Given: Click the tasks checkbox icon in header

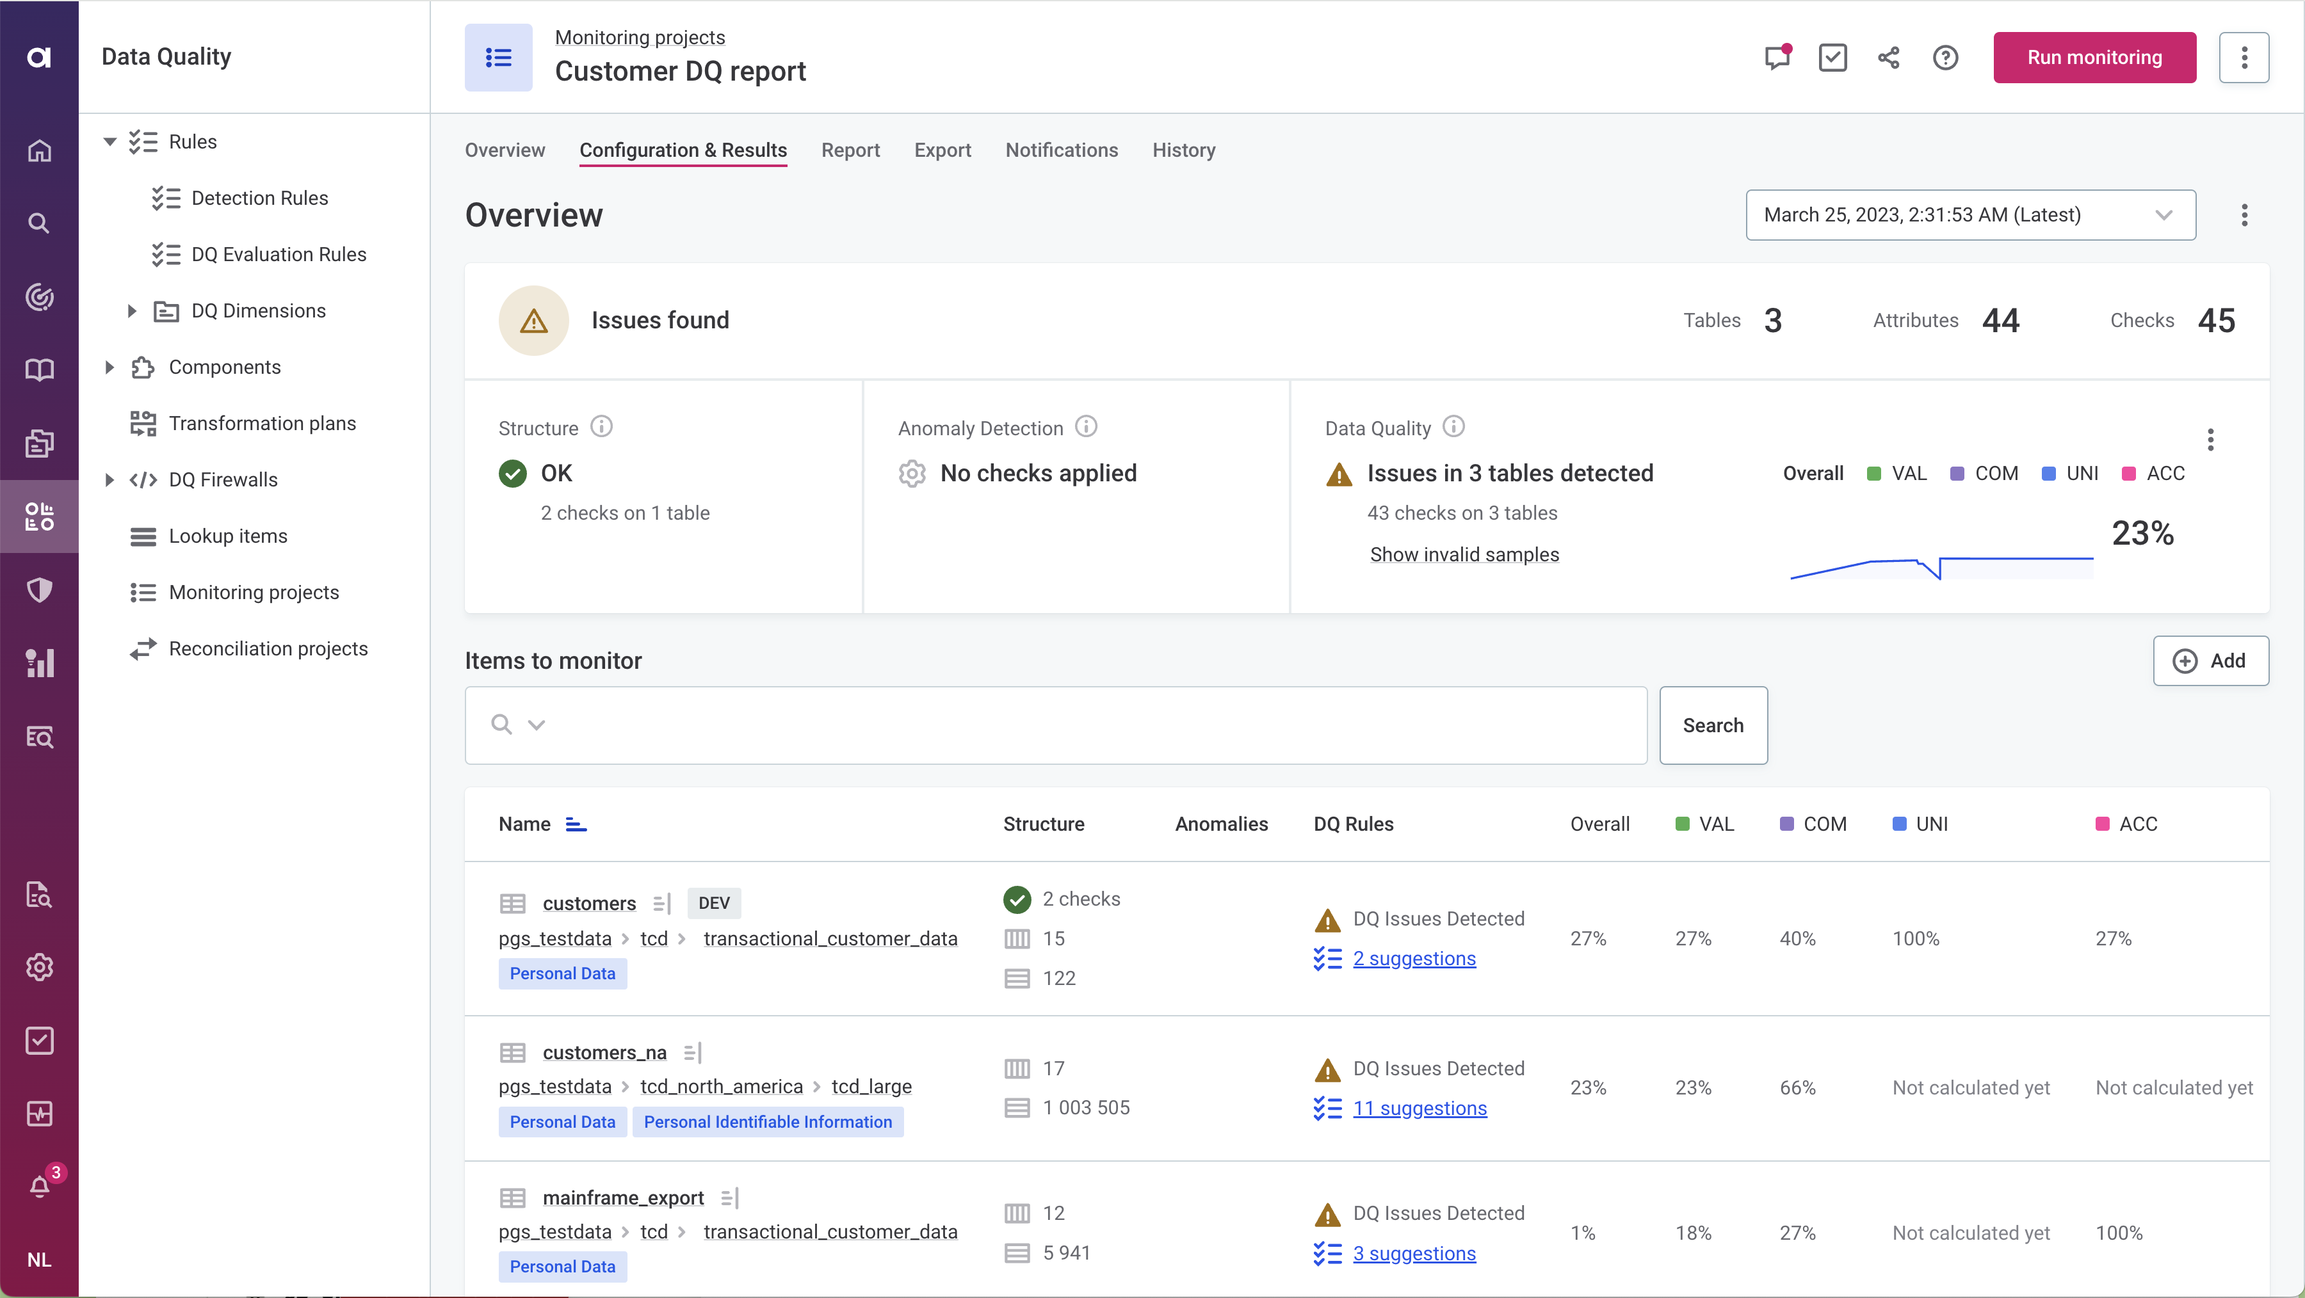Looking at the screenshot, I should pos(1832,58).
